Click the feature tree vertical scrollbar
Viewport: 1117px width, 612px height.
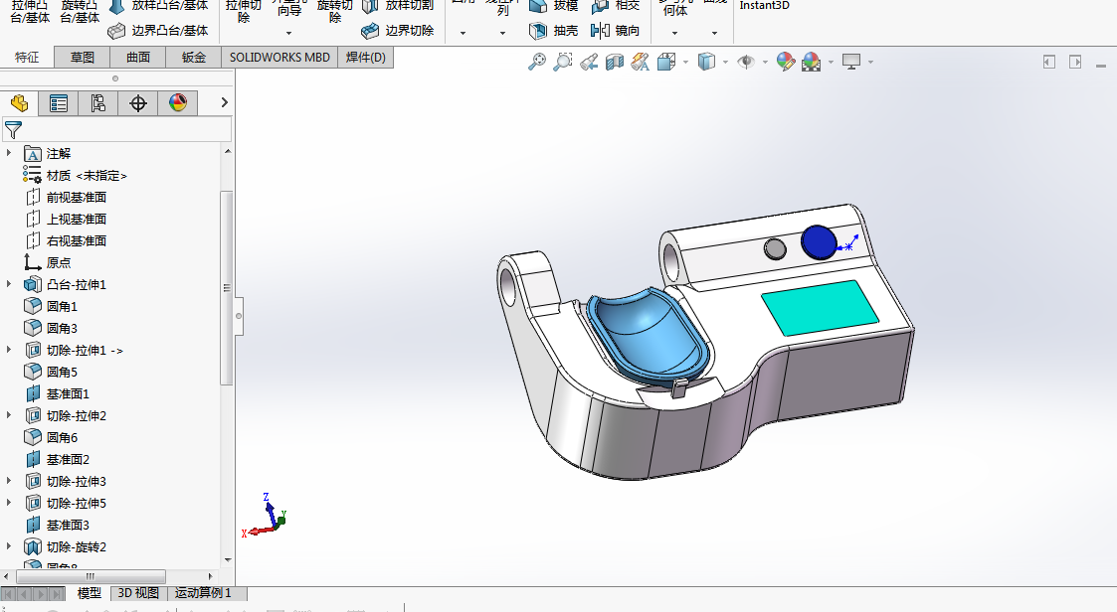[227, 287]
